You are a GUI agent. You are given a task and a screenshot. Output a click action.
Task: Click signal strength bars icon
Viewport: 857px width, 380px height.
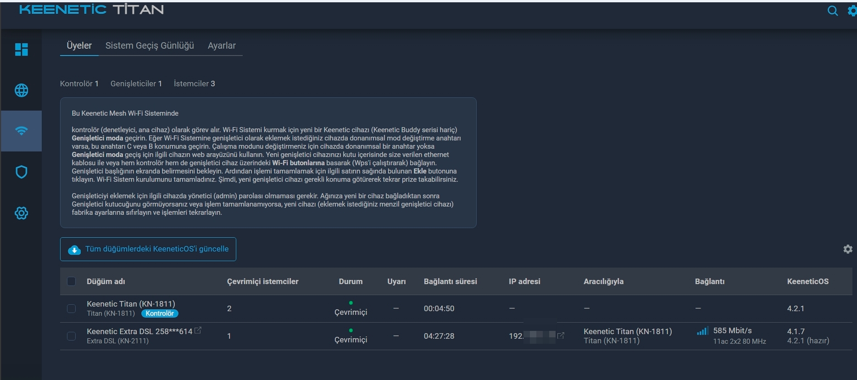click(702, 330)
